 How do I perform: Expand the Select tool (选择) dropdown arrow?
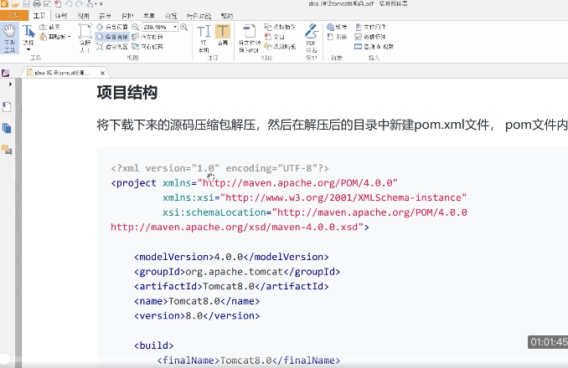pos(28,48)
